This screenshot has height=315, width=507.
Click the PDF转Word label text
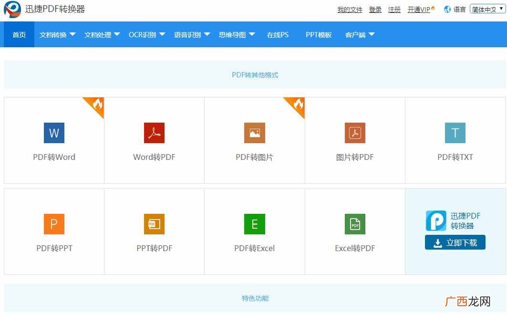coord(54,157)
